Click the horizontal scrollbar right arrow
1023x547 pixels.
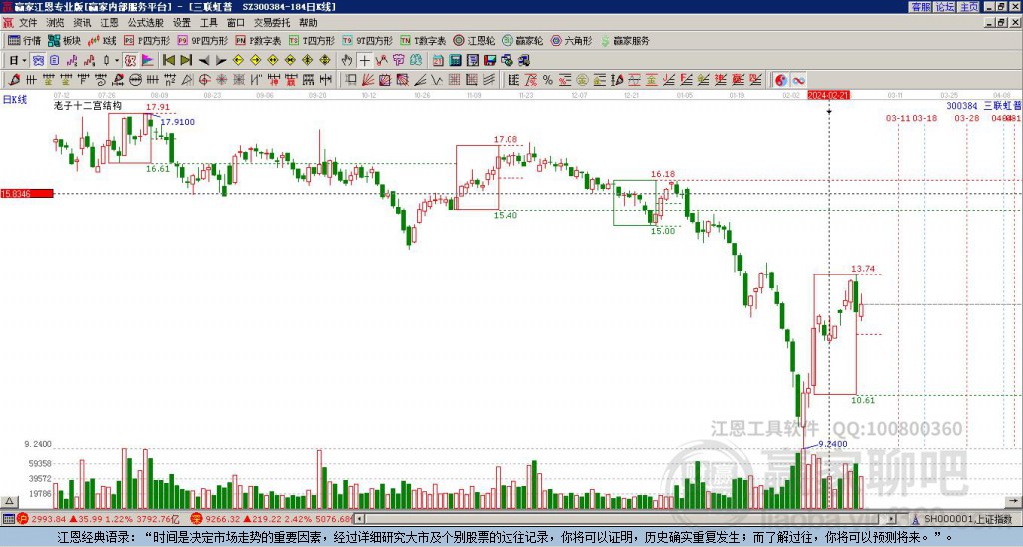pyautogui.click(x=892, y=519)
